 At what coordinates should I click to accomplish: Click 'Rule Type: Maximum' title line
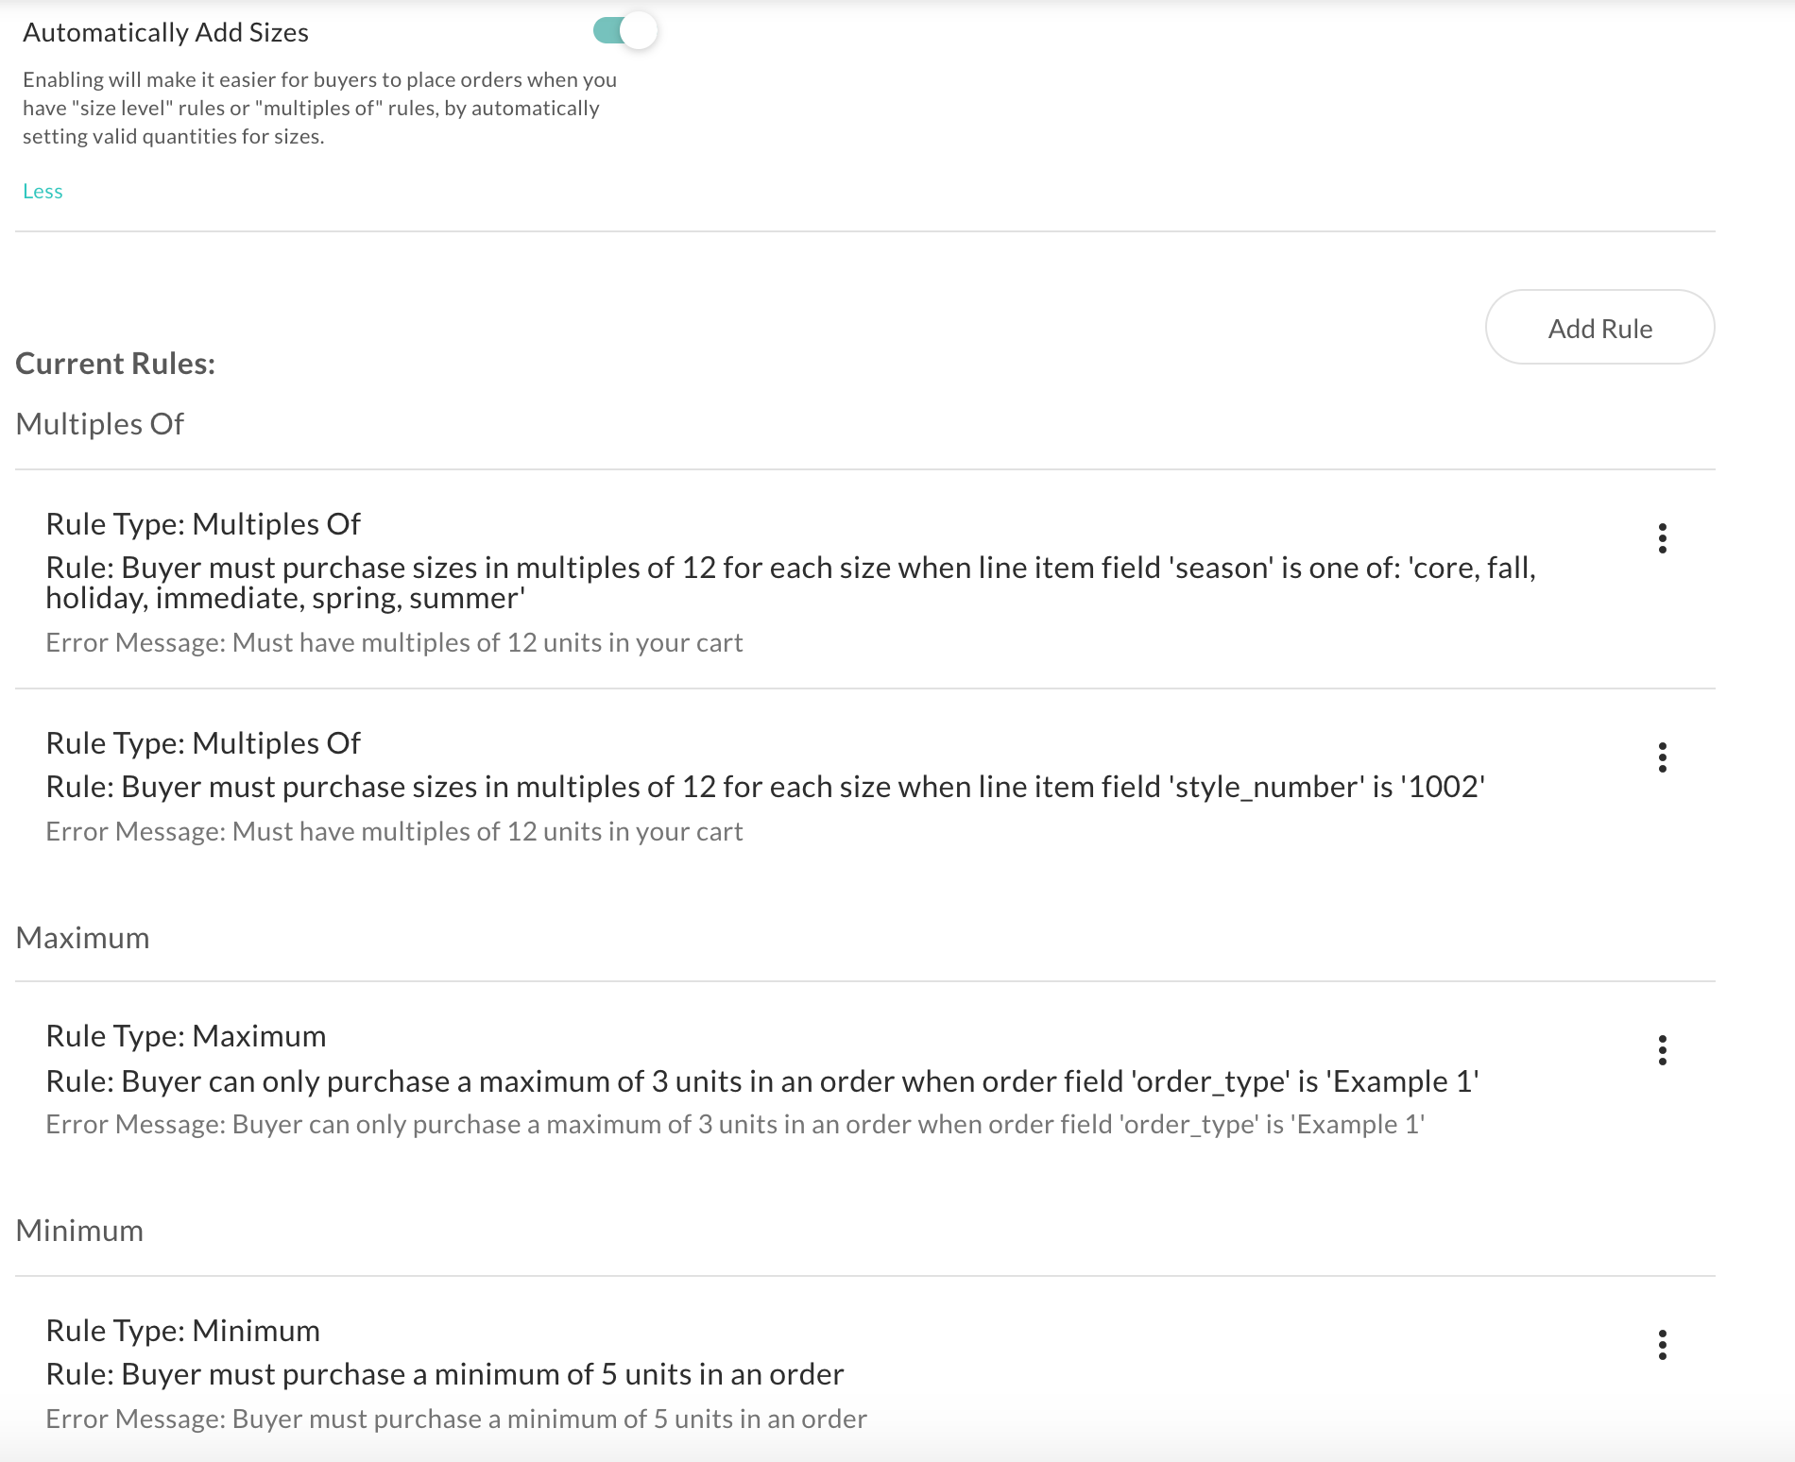pos(186,1036)
